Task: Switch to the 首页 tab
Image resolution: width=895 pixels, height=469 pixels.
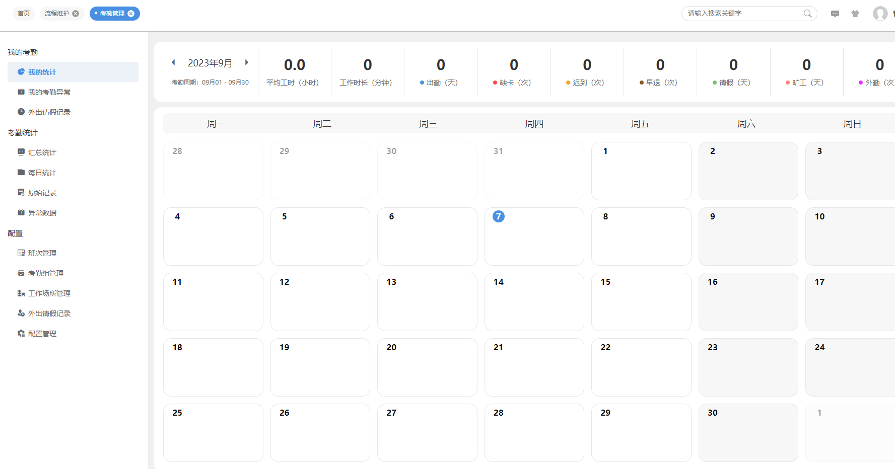Action: (x=24, y=14)
